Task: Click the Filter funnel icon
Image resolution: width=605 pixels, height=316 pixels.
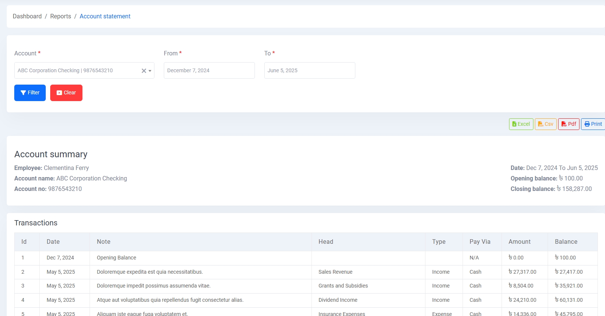Action: click(23, 93)
